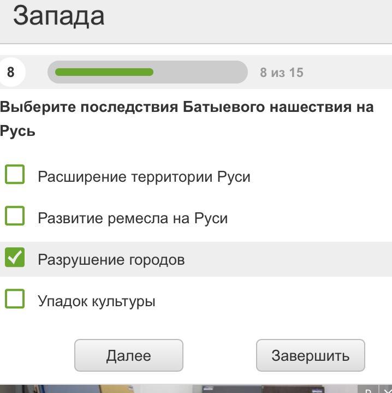Close the bottom ad banner with X
The image size is (392, 393).
[387, 390]
